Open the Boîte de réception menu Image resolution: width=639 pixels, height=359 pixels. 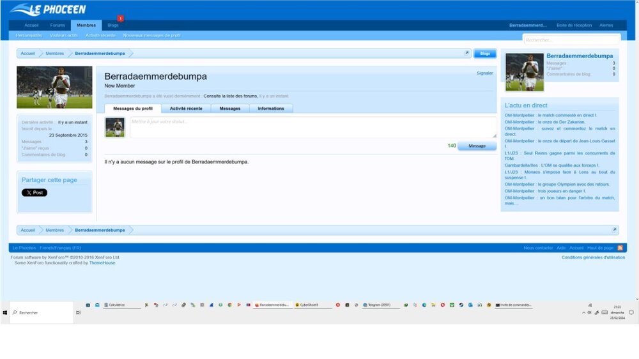click(574, 25)
